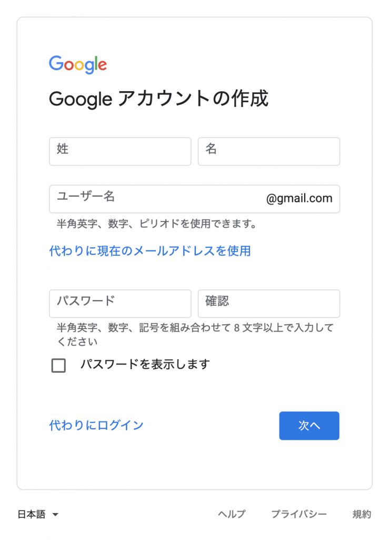
Task: Open the 規約 terms footer link
Action: [x=362, y=514]
